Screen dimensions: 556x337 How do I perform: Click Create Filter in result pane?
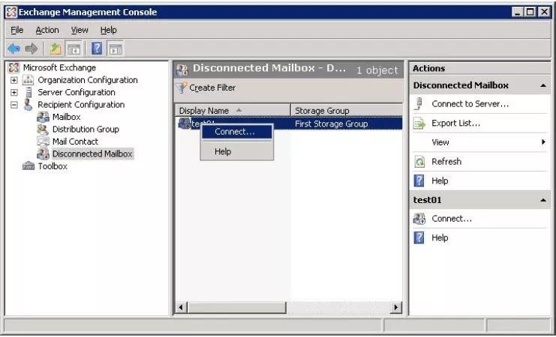tap(212, 88)
